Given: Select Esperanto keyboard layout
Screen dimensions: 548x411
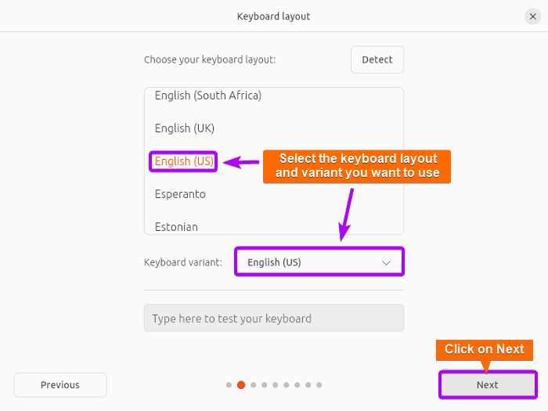Looking at the screenshot, I should [274, 194].
